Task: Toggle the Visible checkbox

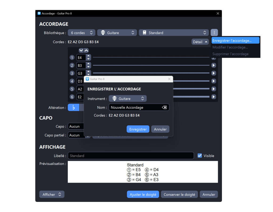Action: pos(200,156)
